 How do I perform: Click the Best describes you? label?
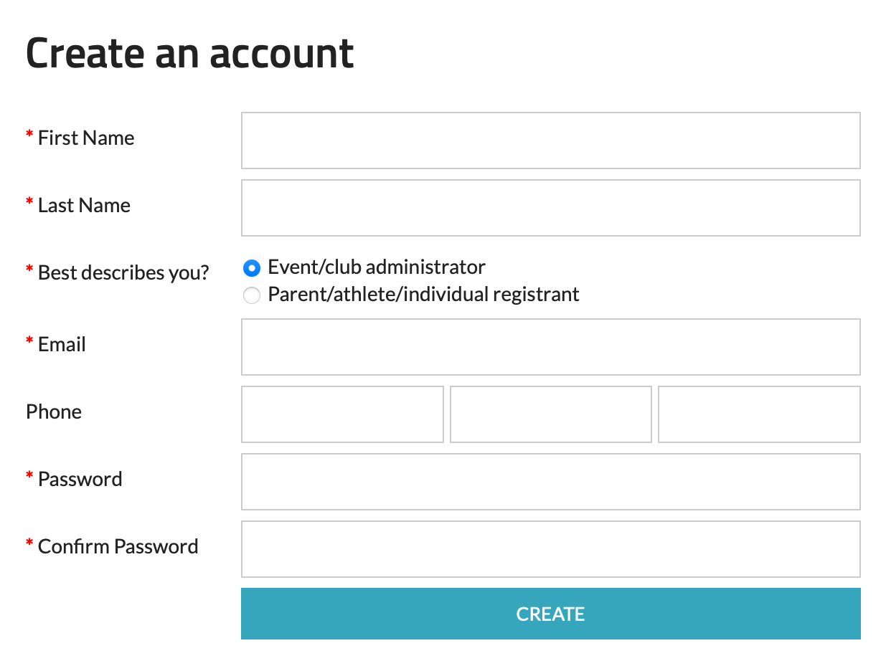(x=123, y=272)
